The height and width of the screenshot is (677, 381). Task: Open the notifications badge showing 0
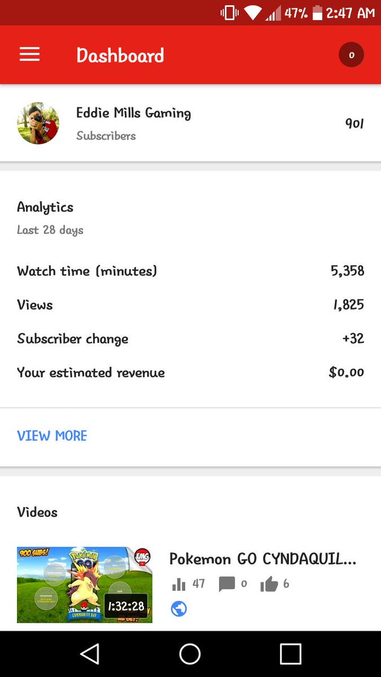[x=351, y=55]
